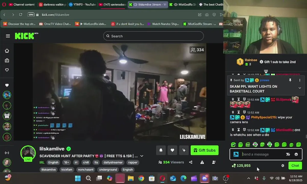The image size is (307, 184).
Task: Click the chat identity badge in message box
Action: point(236,154)
